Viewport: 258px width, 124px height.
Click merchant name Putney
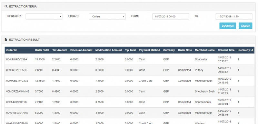(199, 70)
